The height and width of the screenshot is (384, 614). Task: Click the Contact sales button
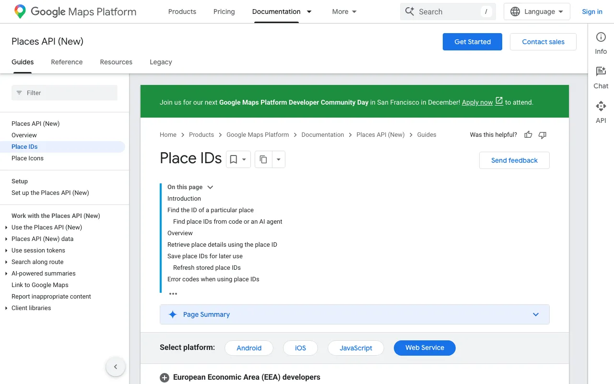543,42
